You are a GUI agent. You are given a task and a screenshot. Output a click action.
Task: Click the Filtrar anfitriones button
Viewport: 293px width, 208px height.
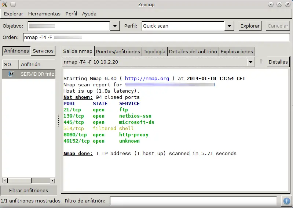pos(29,191)
